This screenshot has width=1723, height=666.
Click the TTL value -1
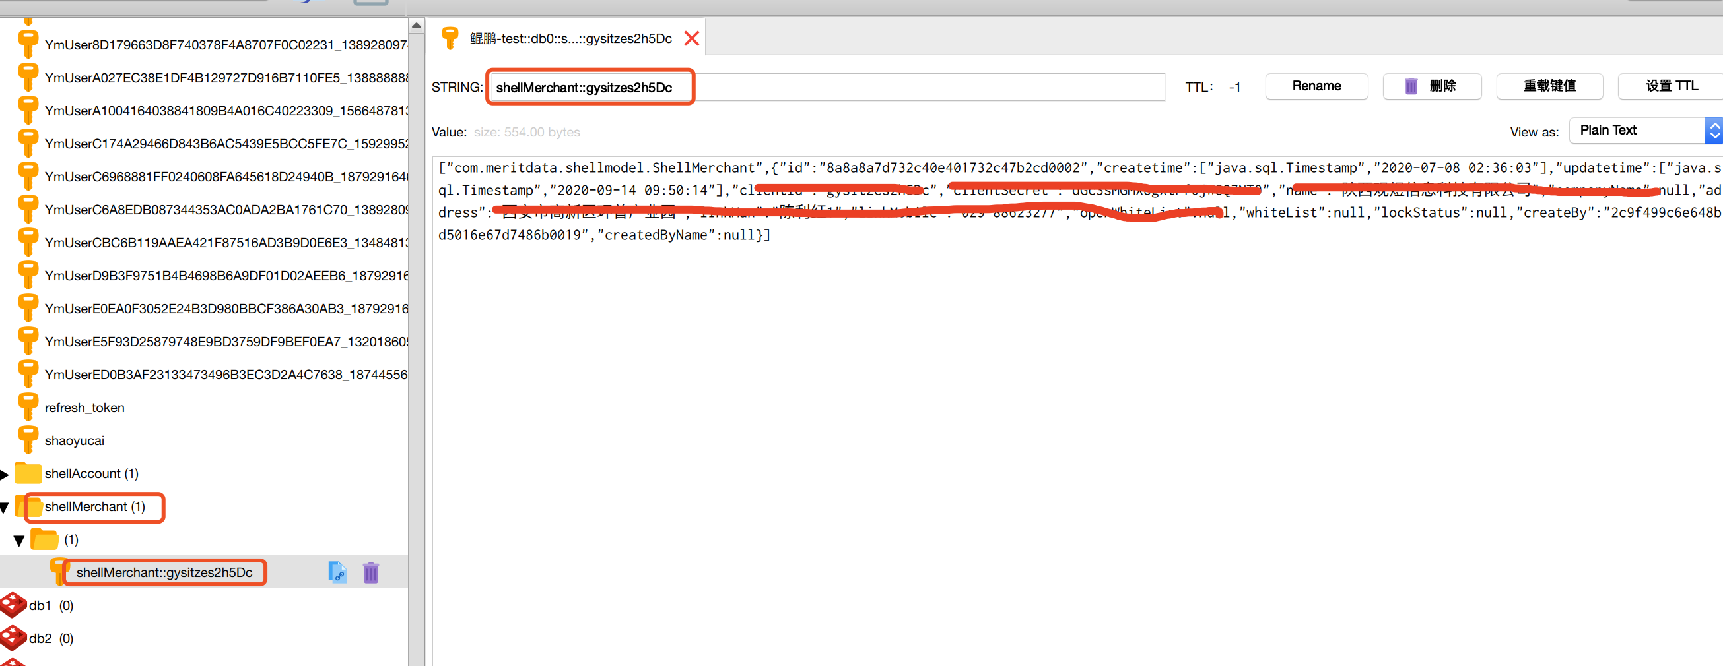pyautogui.click(x=1234, y=87)
